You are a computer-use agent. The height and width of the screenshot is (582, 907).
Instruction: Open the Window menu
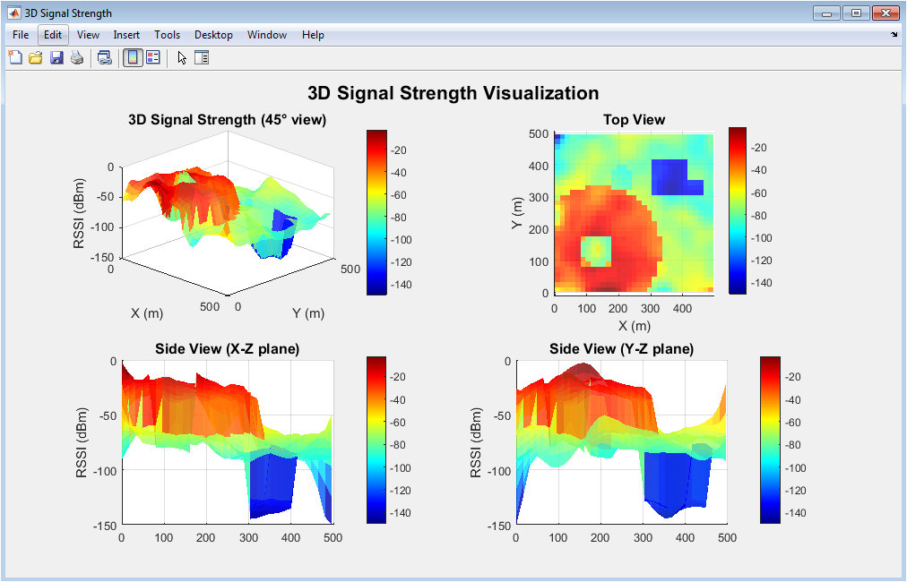[267, 35]
